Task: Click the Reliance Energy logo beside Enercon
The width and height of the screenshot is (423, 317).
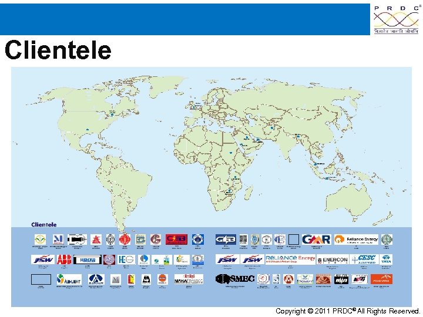Action: click(290, 259)
